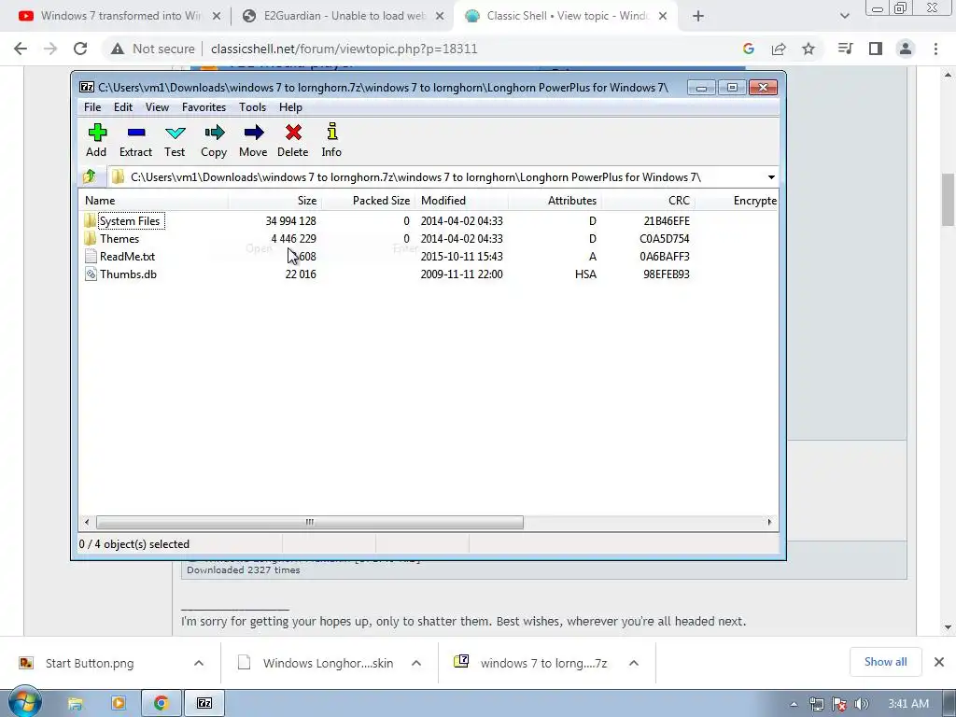Expand Start Button.png download options
The image size is (956, 717).
click(x=199, y=663)
